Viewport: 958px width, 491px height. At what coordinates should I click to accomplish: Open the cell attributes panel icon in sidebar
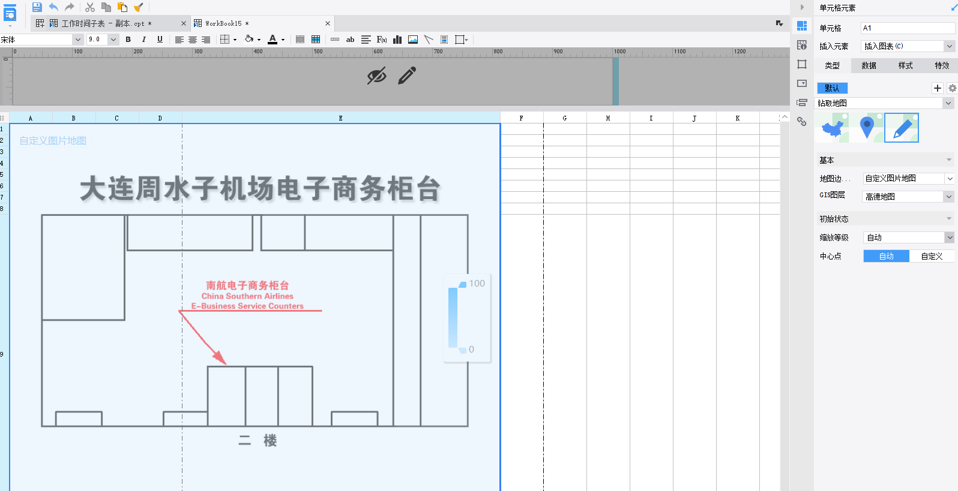coord(802,45)
